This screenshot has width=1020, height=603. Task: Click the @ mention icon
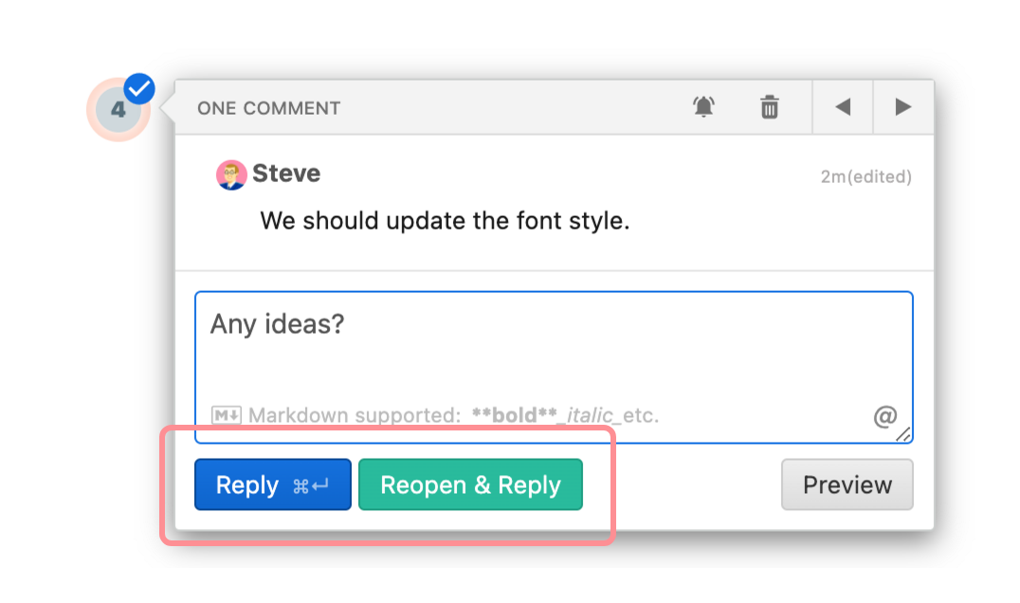883,415
